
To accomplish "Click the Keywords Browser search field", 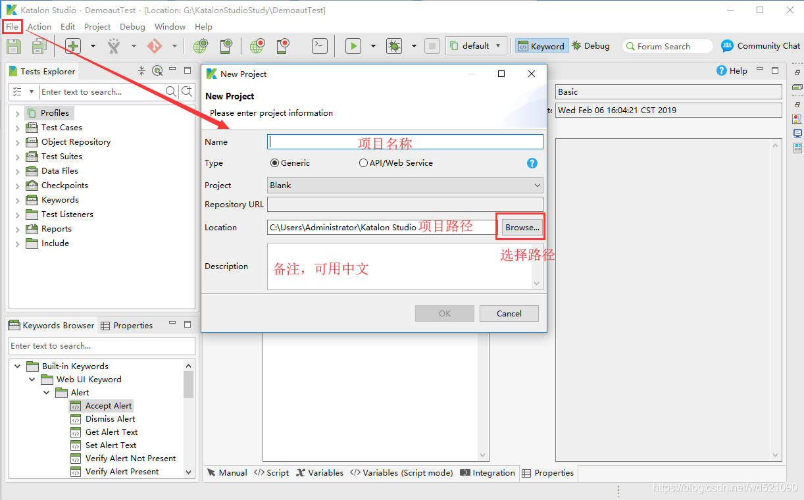I will point(102,346).
